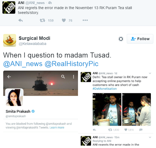Retweet the tea stall tweet with 1,830 retweets
The image size is (156, 148).
pos(110,130)
